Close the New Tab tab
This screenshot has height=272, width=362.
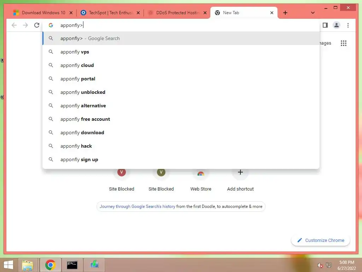coord(272,13)
